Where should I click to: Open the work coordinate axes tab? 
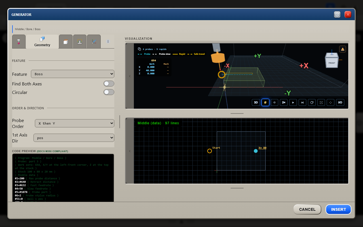click(94, 42)
